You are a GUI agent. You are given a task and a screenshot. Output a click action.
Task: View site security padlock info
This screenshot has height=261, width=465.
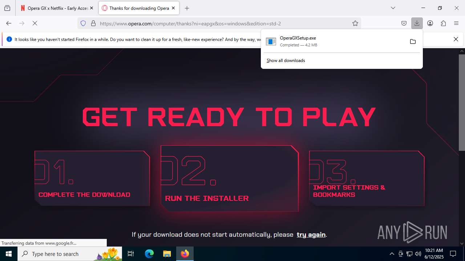(93, 23)
